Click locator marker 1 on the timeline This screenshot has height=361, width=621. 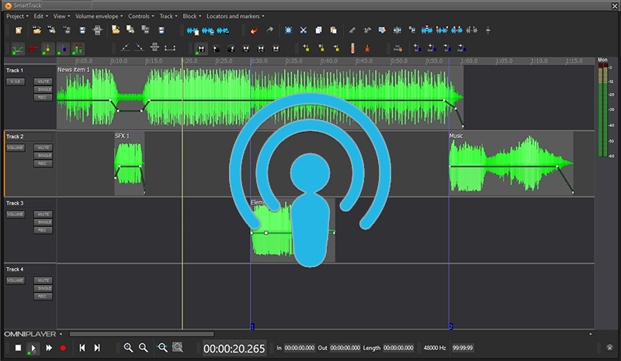[x=252, y=327]
